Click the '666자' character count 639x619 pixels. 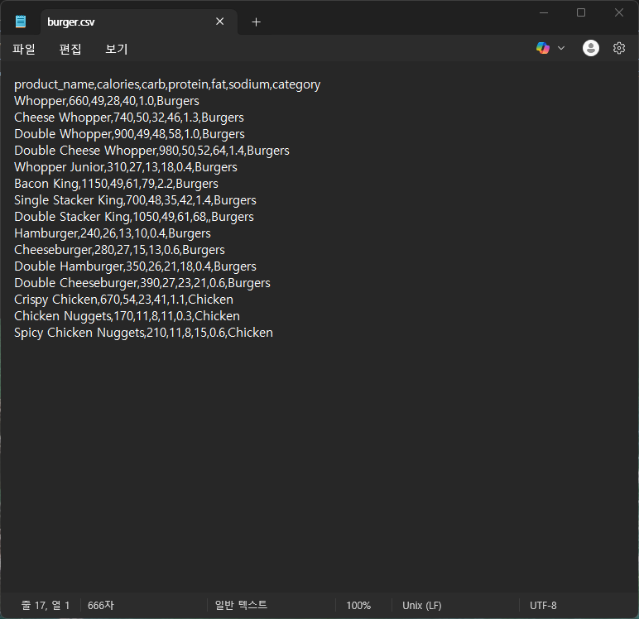[101, 605]
